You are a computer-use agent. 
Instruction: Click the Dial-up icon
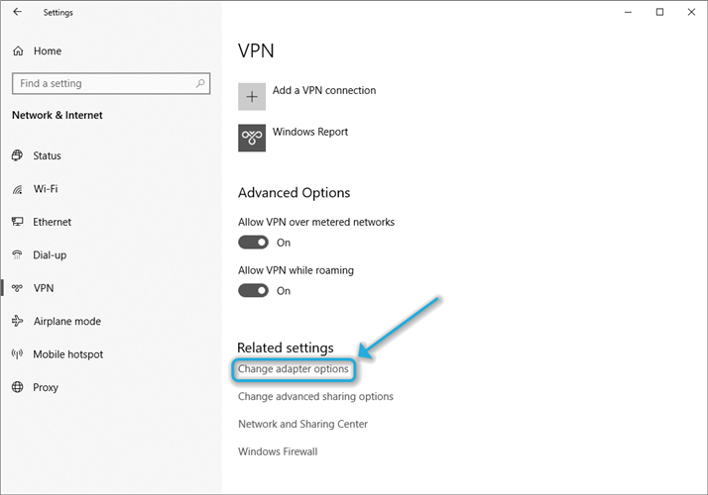pyautogui.click(x=17, y=255)
